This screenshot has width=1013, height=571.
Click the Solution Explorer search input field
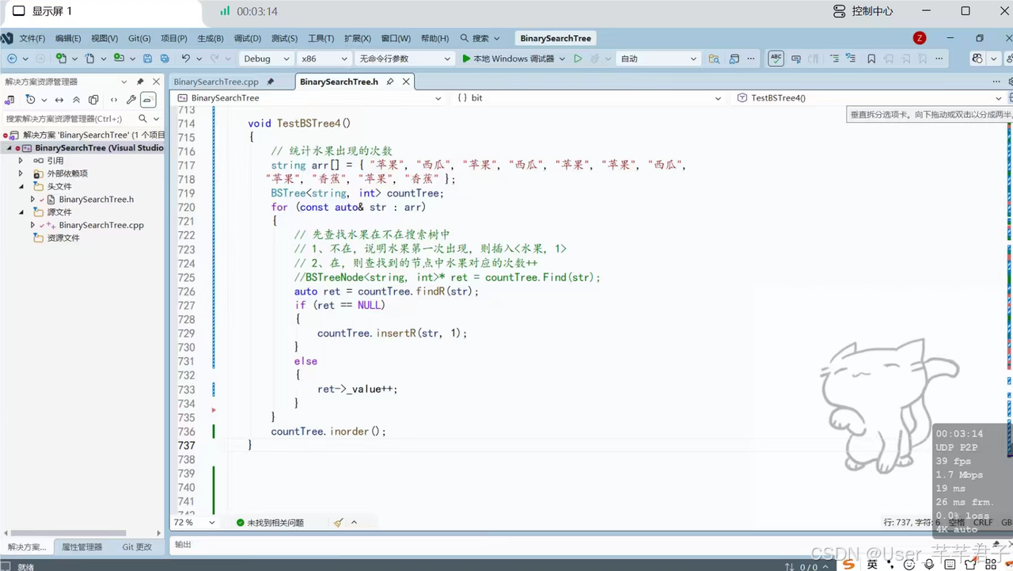coord(70,119)
